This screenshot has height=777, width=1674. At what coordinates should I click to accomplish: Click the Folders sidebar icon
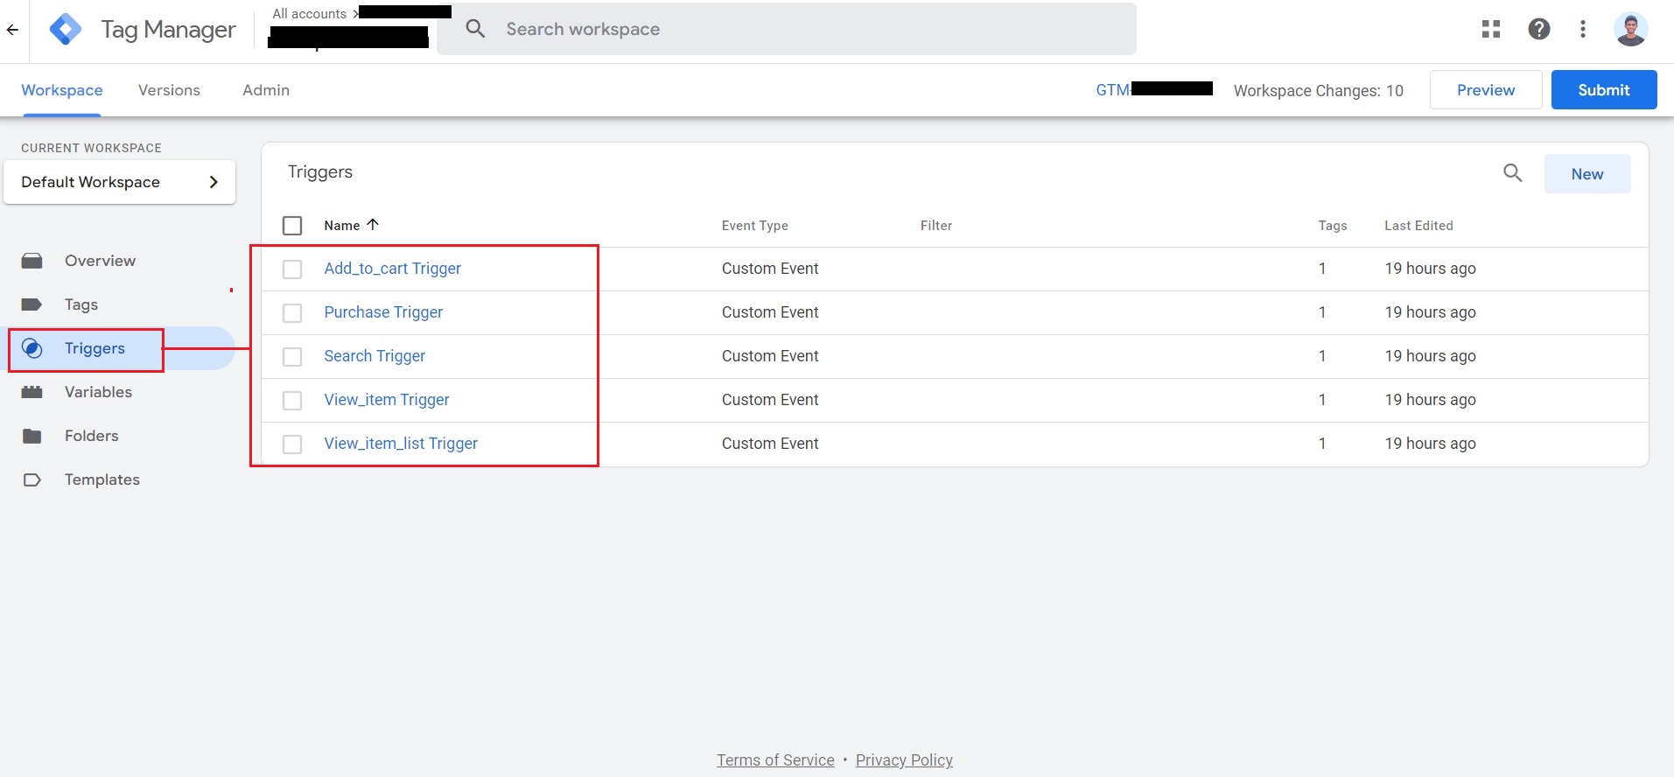(32, 436)
